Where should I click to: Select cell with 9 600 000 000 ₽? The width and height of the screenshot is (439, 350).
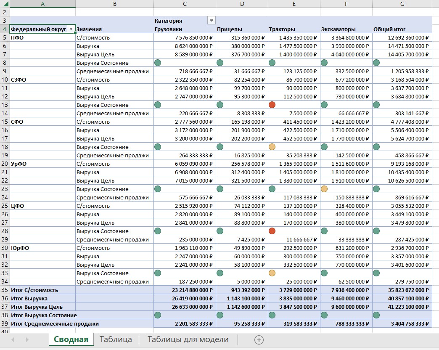346,307
